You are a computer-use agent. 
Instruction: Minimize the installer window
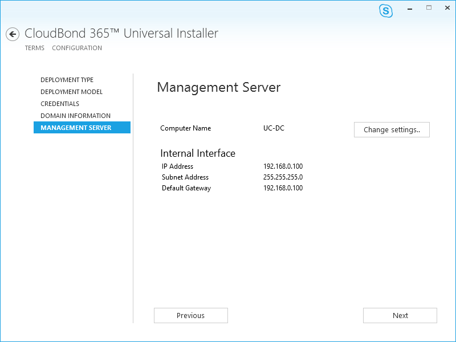pos(410,9)
